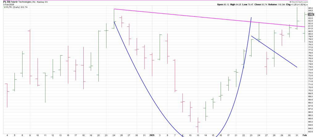
Task: Click the 83.74 current price tag on axis
Action: (x=310, y=14)
